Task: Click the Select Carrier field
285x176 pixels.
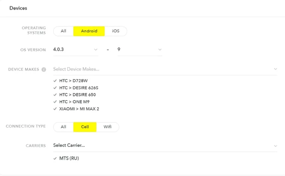Action: pos(165,145)
